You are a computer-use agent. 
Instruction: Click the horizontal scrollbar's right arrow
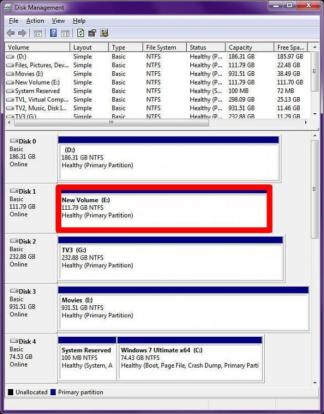(x=306, y=123)
